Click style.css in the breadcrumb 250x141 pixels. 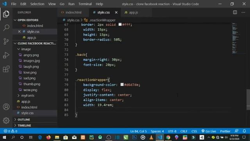(x=73, y=20)
